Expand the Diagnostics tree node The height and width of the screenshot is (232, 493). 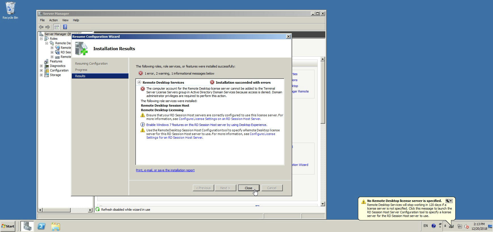(41, 66)
